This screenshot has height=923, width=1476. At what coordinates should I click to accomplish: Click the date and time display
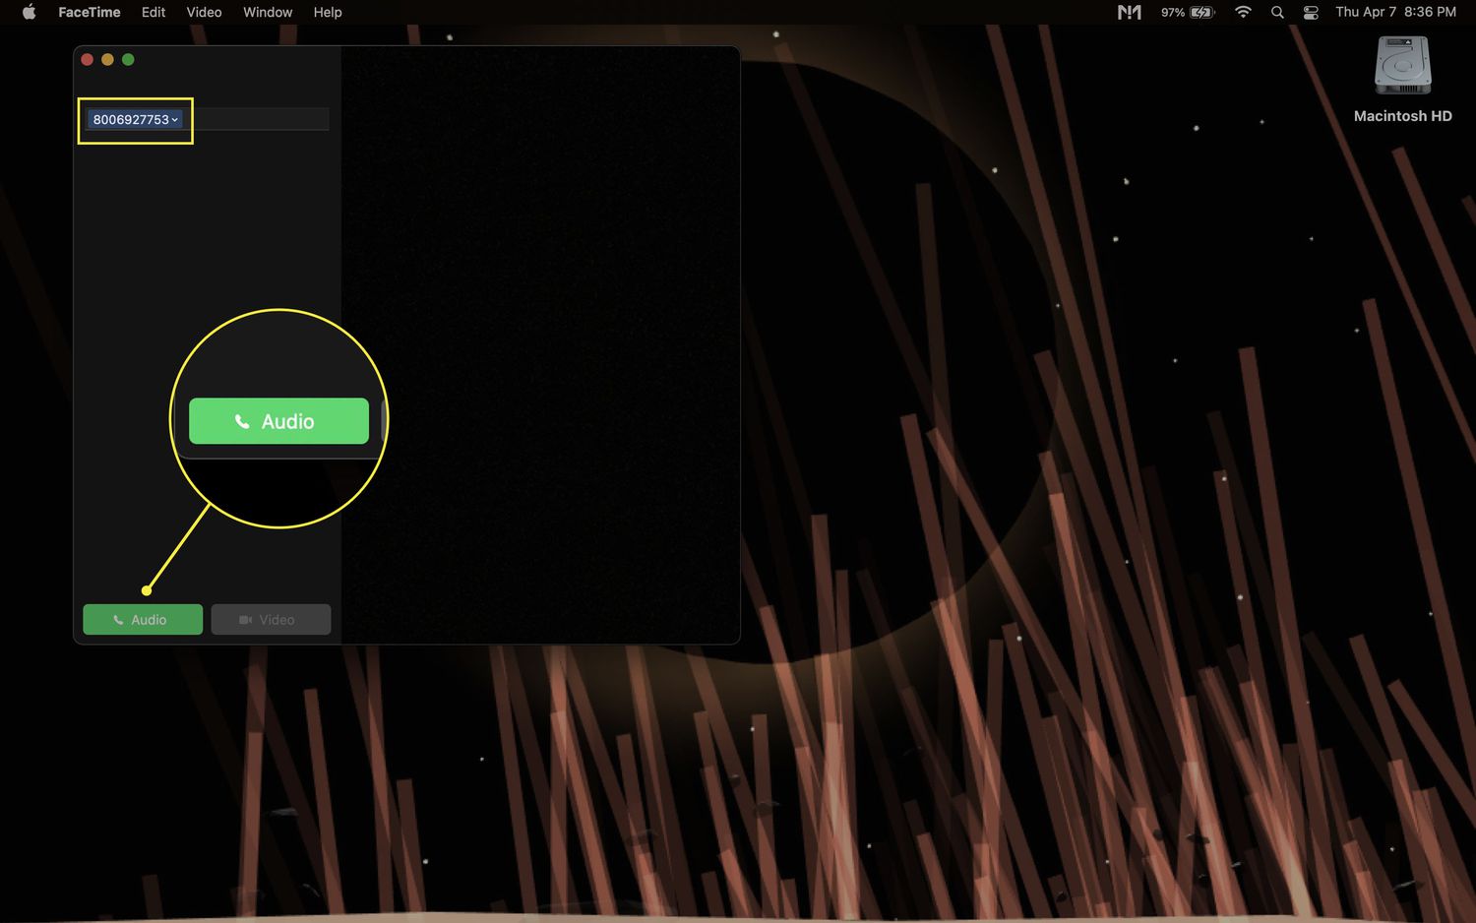pos(1395,12)
